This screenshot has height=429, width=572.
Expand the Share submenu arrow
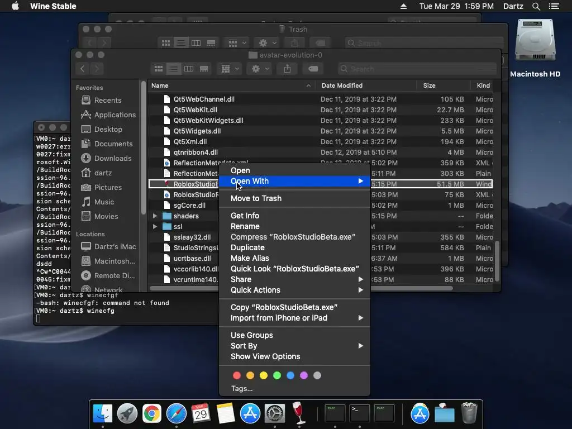tap(360, 279)
